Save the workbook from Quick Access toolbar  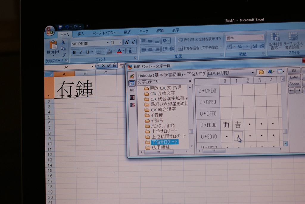60,27
